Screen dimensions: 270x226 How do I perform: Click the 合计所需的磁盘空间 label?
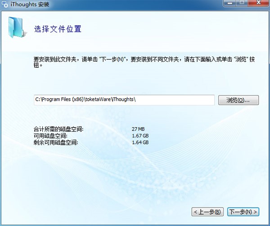point(58,129)
